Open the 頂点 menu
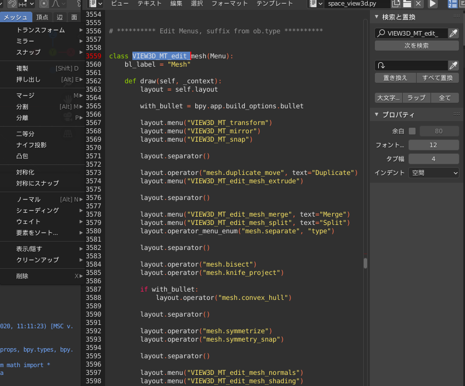 42,17
